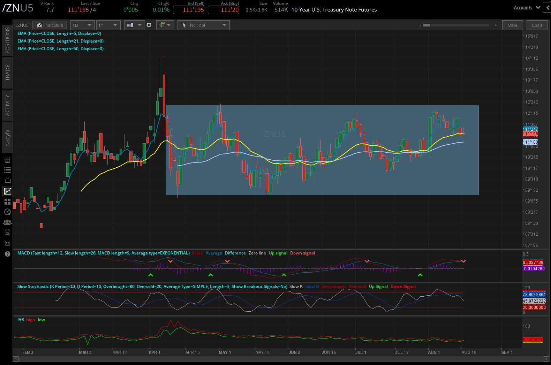
Task: Open the Indicators menu button
Action: (50, 25)
